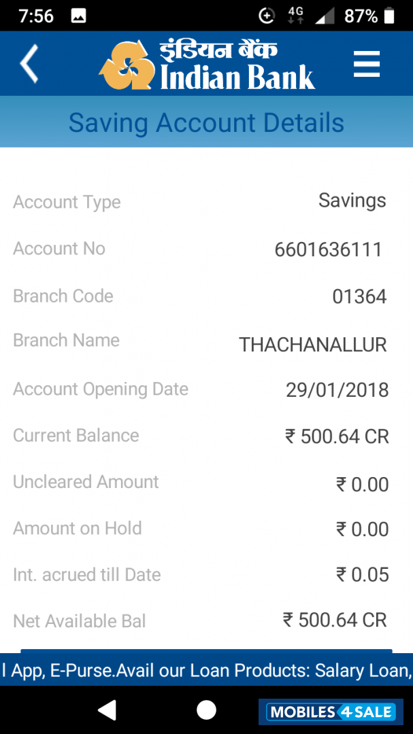
Task: Tap the Mobiles4Sale watermark logo
Action: coord(330,712)
